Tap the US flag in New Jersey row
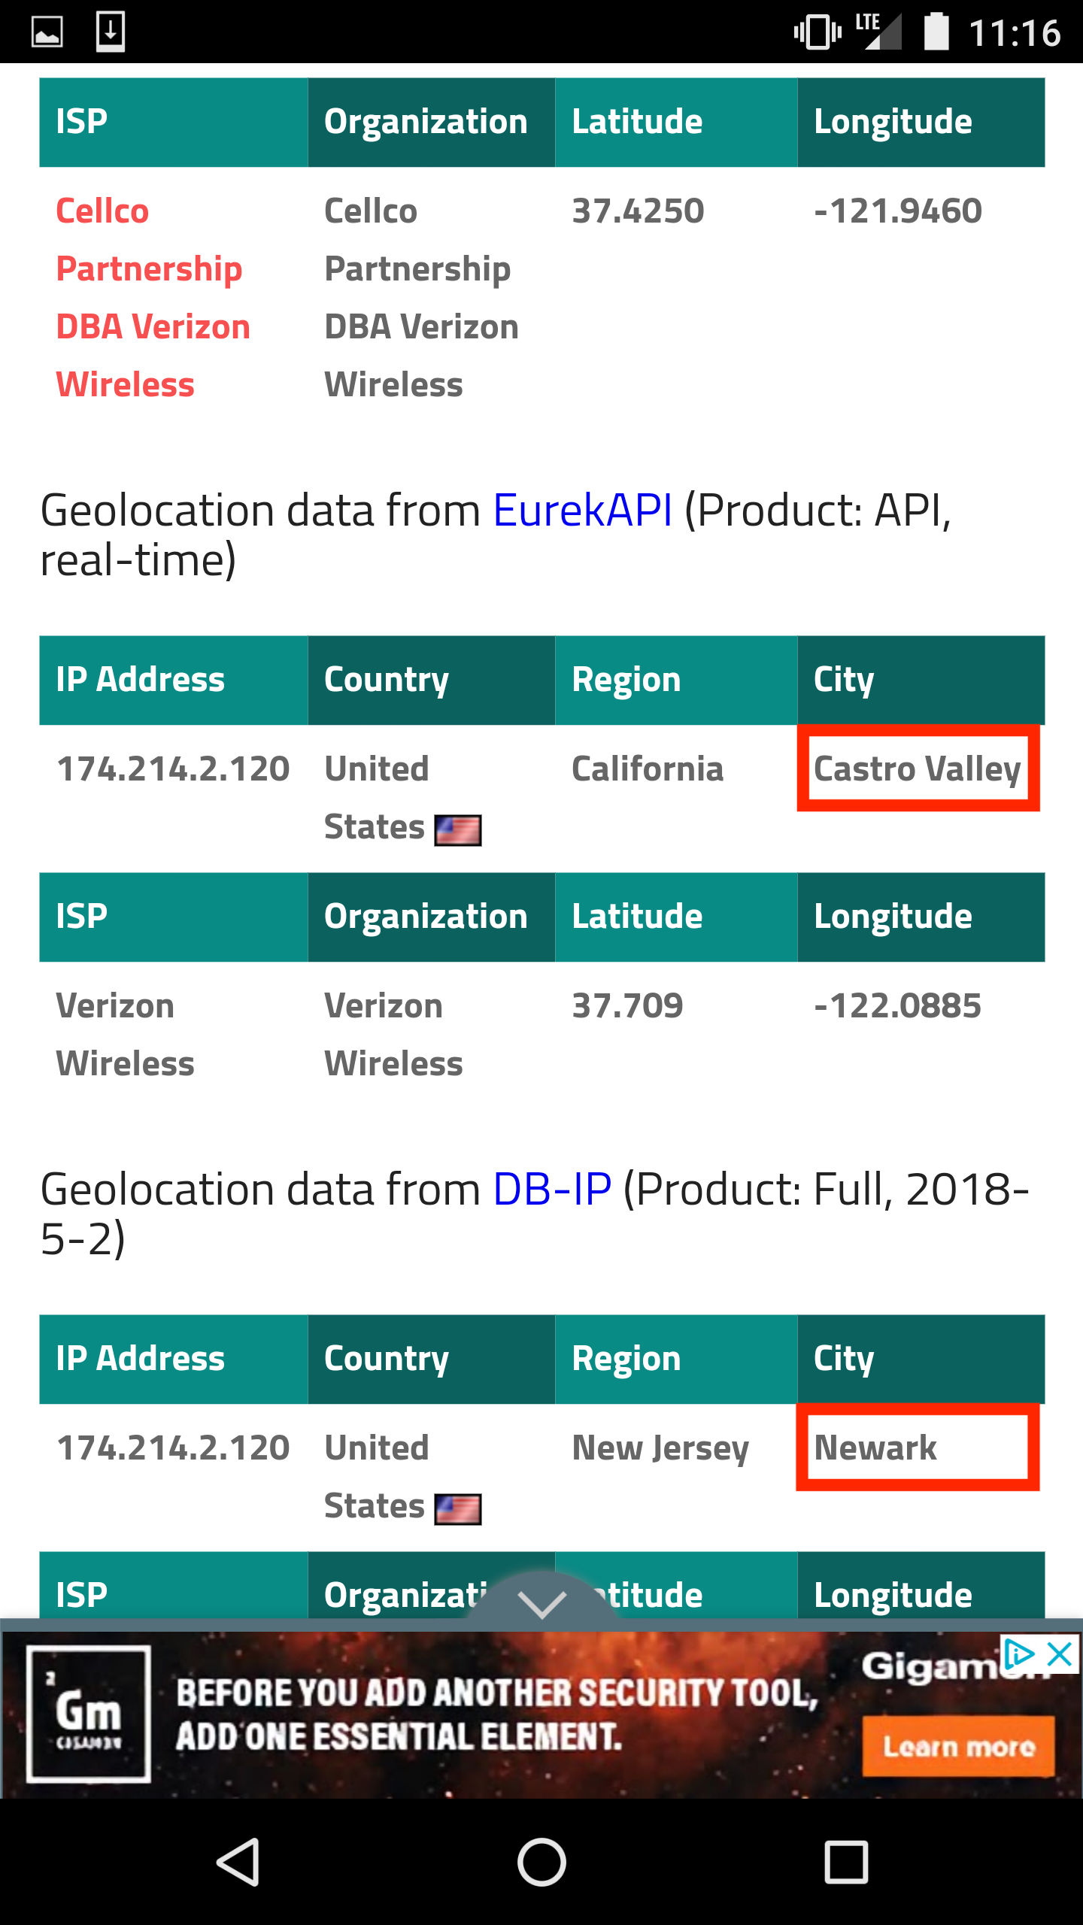This screenshot has width=1083, height=1925. [457, 1510]
